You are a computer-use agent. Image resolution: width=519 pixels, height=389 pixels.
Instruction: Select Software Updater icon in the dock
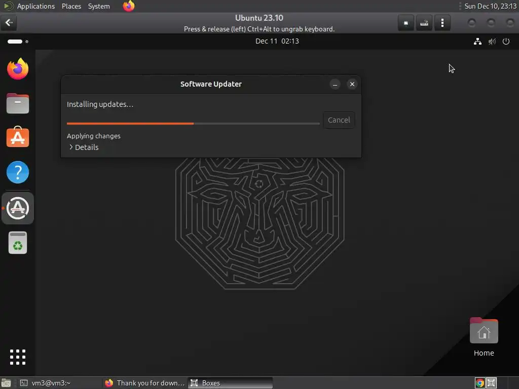(18, 208)
